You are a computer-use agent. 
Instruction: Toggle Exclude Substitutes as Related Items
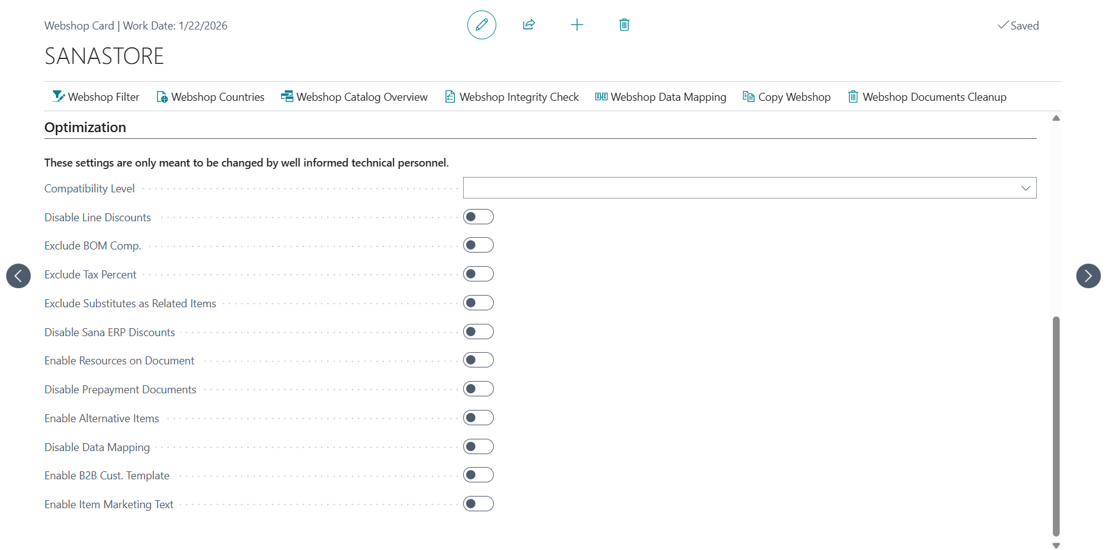click(478, 303)
